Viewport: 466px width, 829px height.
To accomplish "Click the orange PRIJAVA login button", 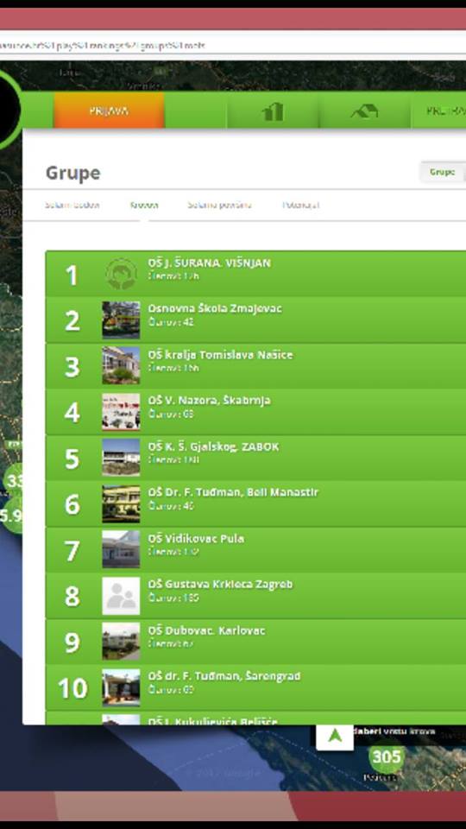I will click(109, 111).
